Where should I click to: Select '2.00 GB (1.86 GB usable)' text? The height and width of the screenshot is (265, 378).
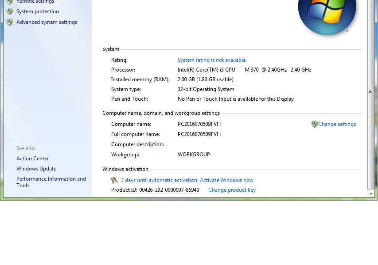(205, 79)
